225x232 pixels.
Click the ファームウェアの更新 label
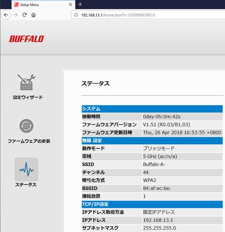click(x=29, y=141)
